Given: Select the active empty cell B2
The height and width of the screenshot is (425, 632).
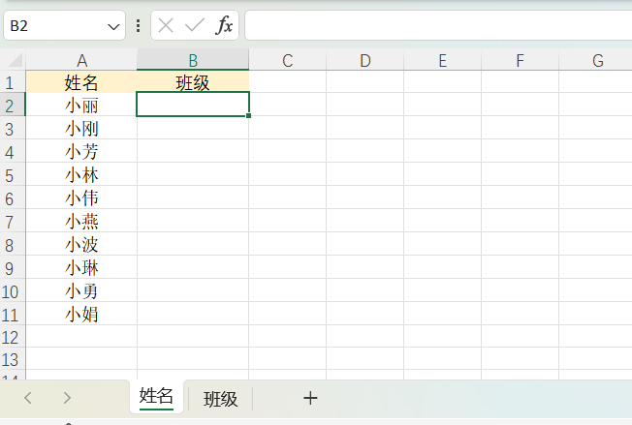Looking at the screenshot, I should (x=193, y=105).
